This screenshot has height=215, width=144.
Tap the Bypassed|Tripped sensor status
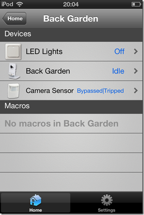point(100,91)
